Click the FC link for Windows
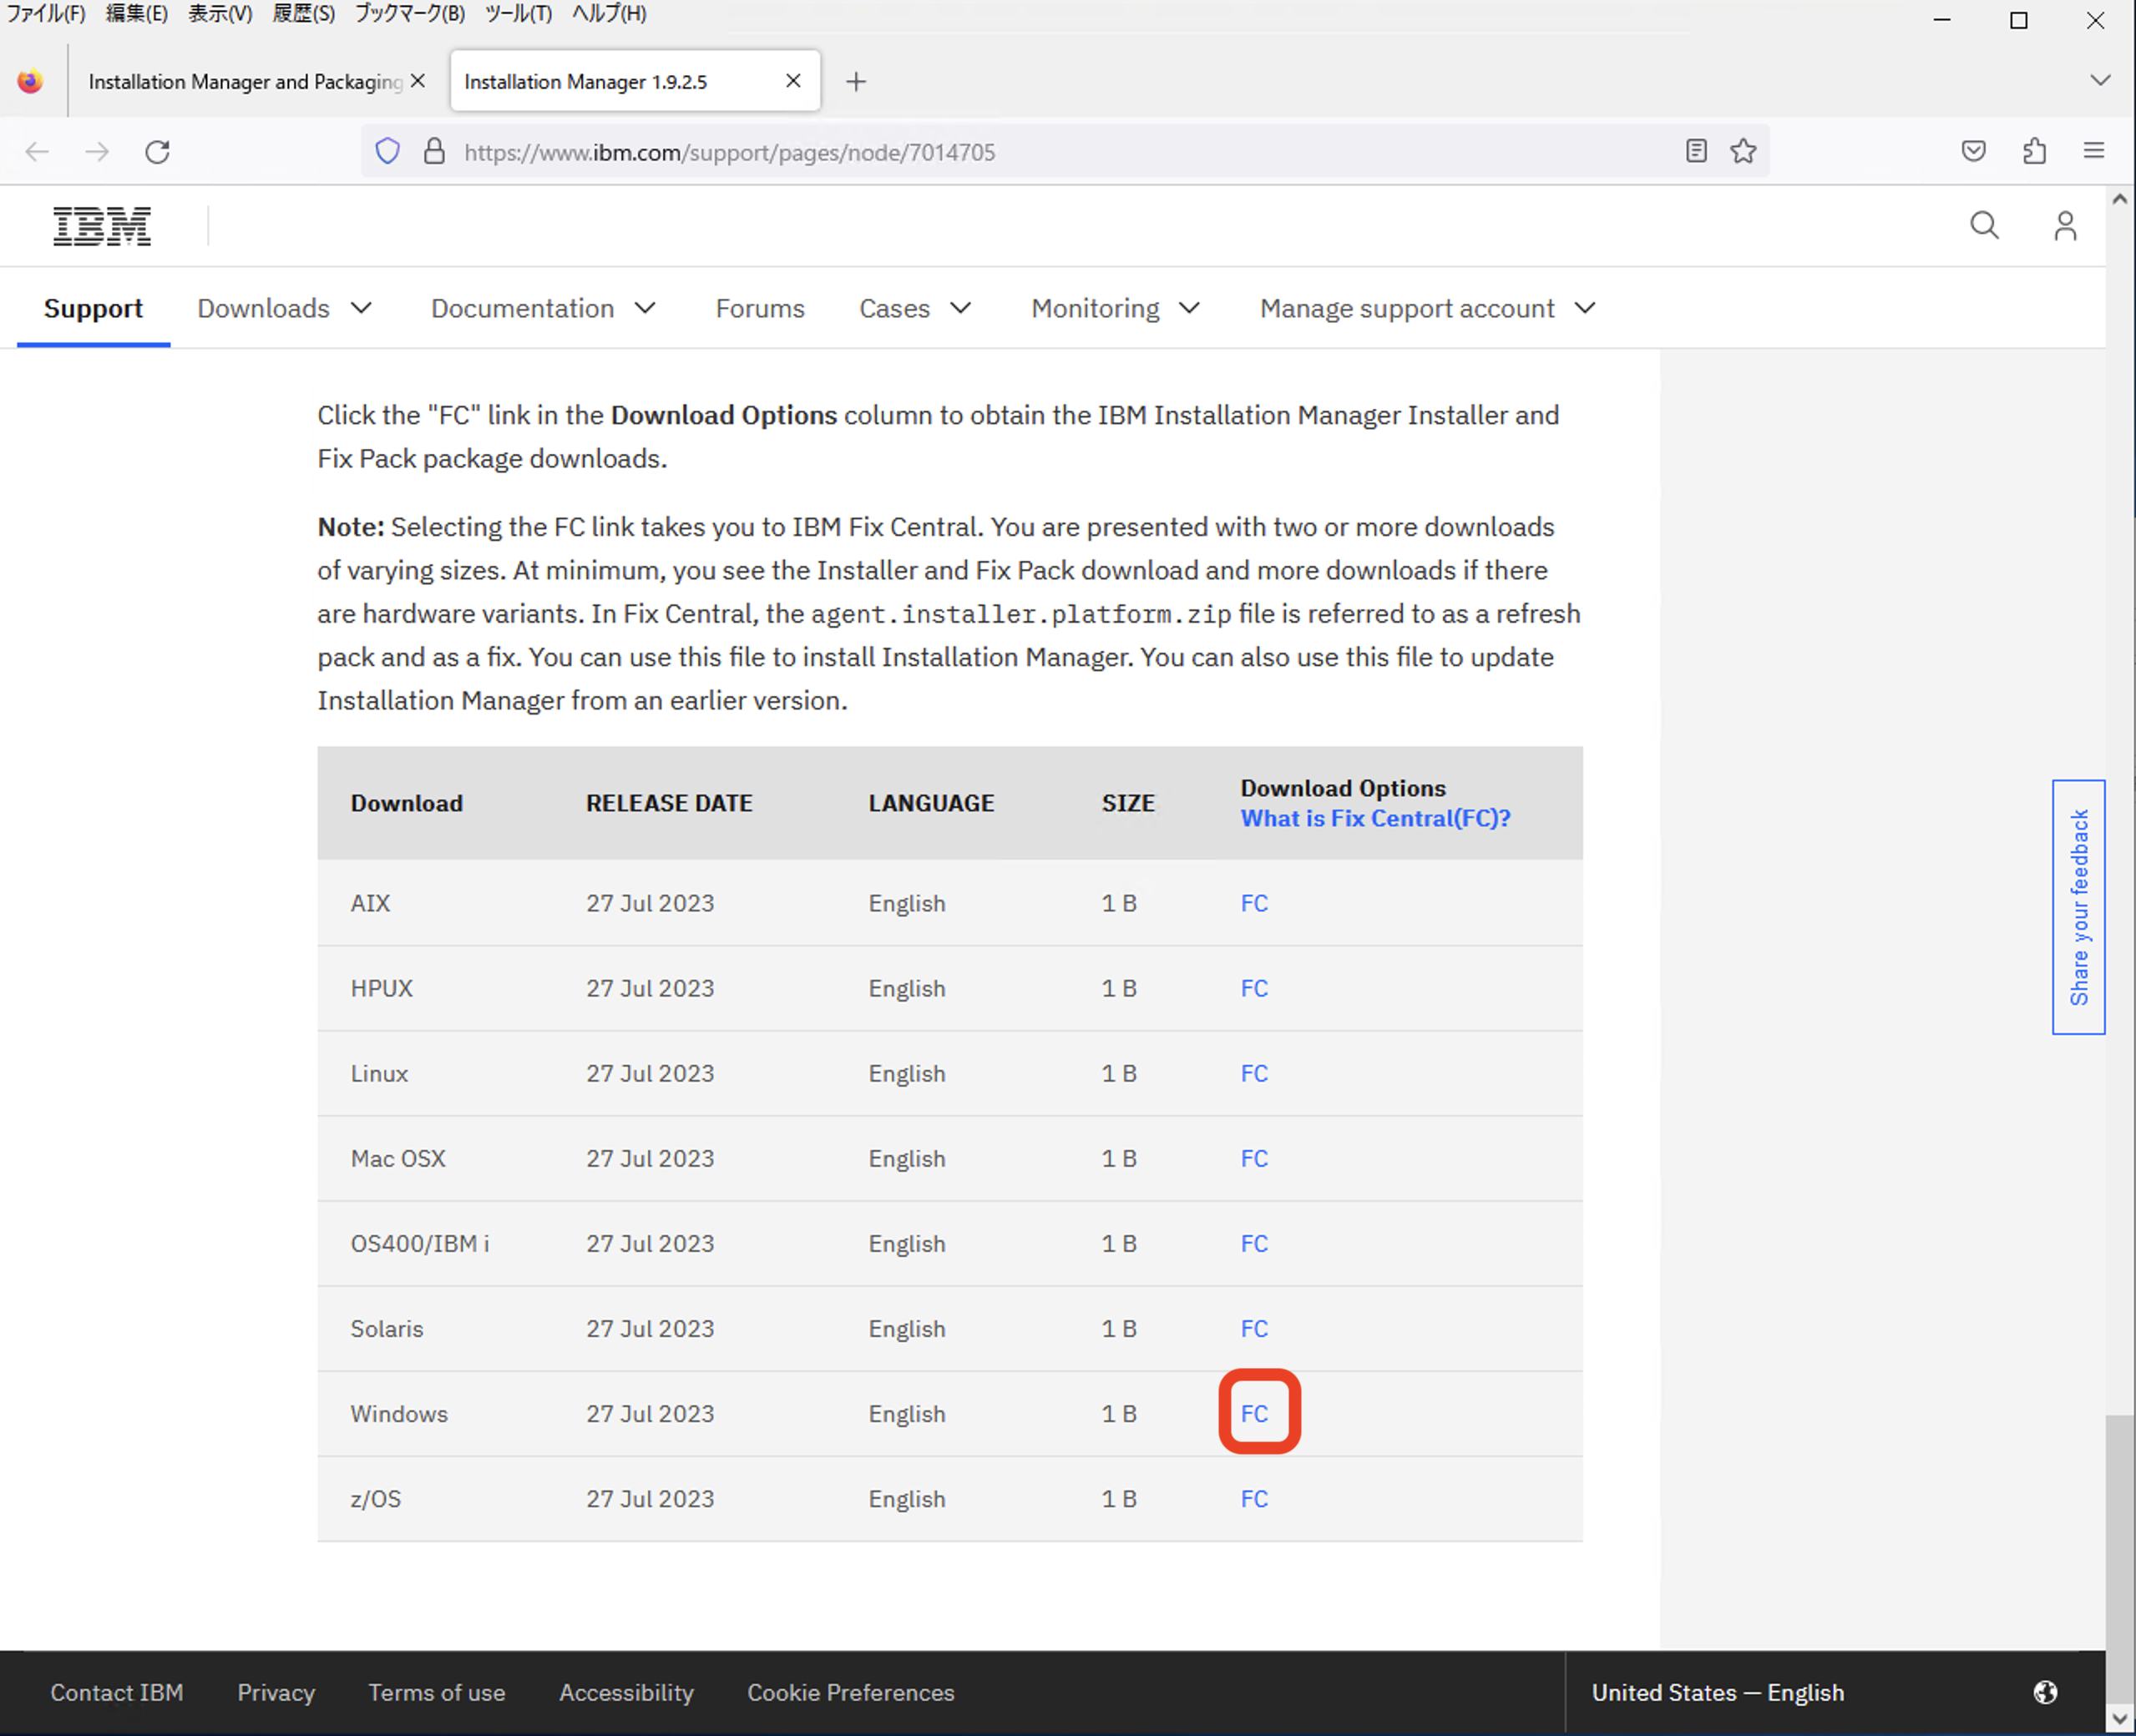 click(x=1253, y=1413)
